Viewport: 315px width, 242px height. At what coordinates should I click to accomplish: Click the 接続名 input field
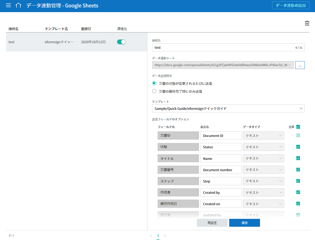228,47
